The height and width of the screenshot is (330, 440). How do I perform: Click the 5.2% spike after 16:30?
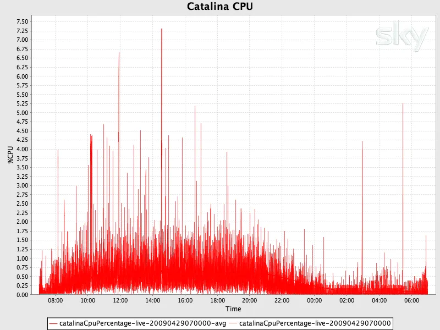point(195,157)
